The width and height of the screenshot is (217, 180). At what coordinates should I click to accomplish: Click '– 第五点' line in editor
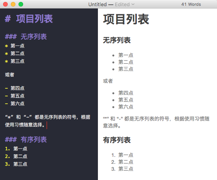pos(15,96)
